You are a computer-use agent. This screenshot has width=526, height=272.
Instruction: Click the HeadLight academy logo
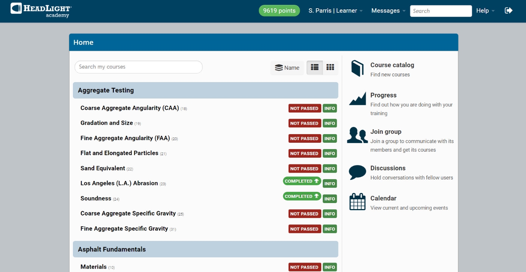point(41,10)
